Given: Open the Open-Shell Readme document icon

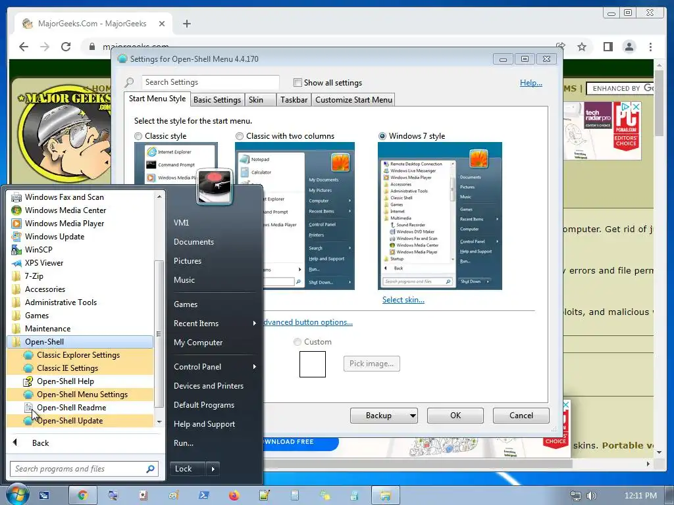Looking at the screenshot, I should point(28,408).
